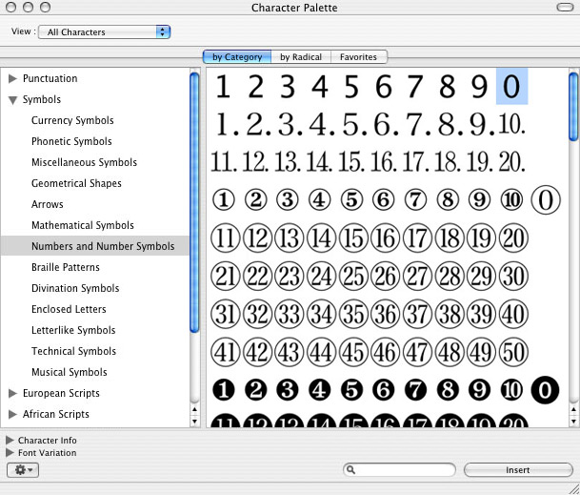
Task: Open the Favorites tab
Action: pos(358,56)
